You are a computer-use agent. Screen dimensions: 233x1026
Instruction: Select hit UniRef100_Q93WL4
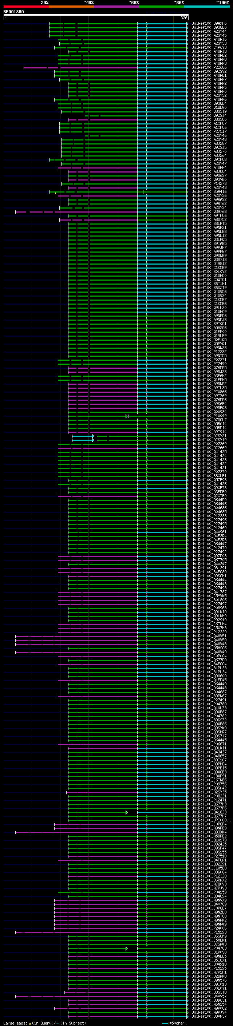[x=209, y=104]
